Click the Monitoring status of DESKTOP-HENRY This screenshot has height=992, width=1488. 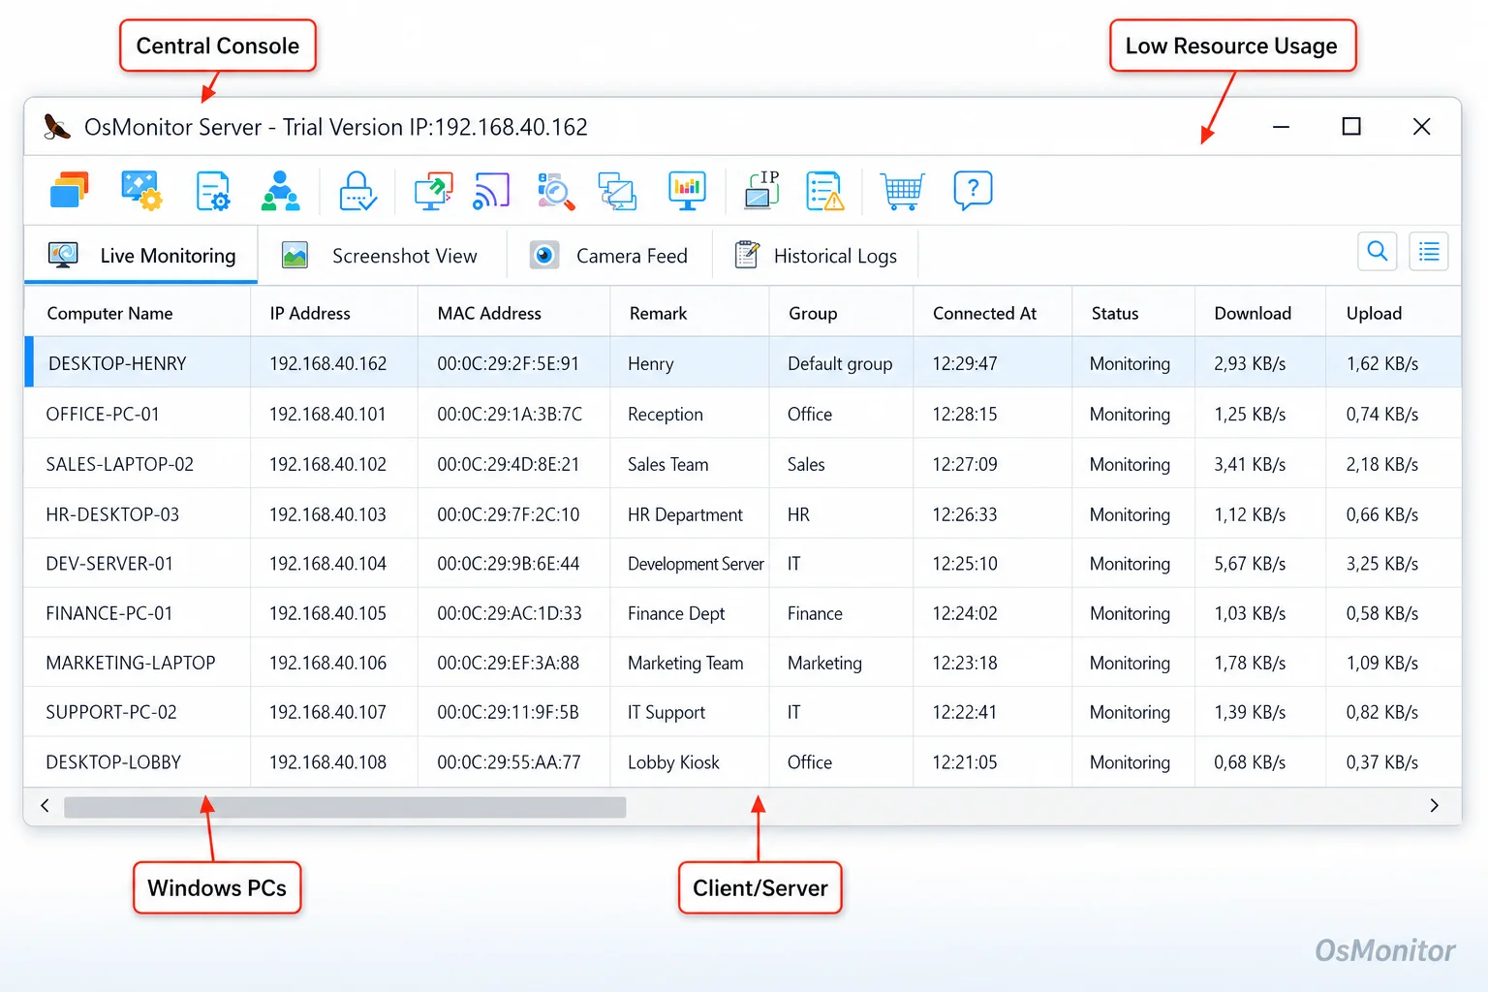[1130, 364]
